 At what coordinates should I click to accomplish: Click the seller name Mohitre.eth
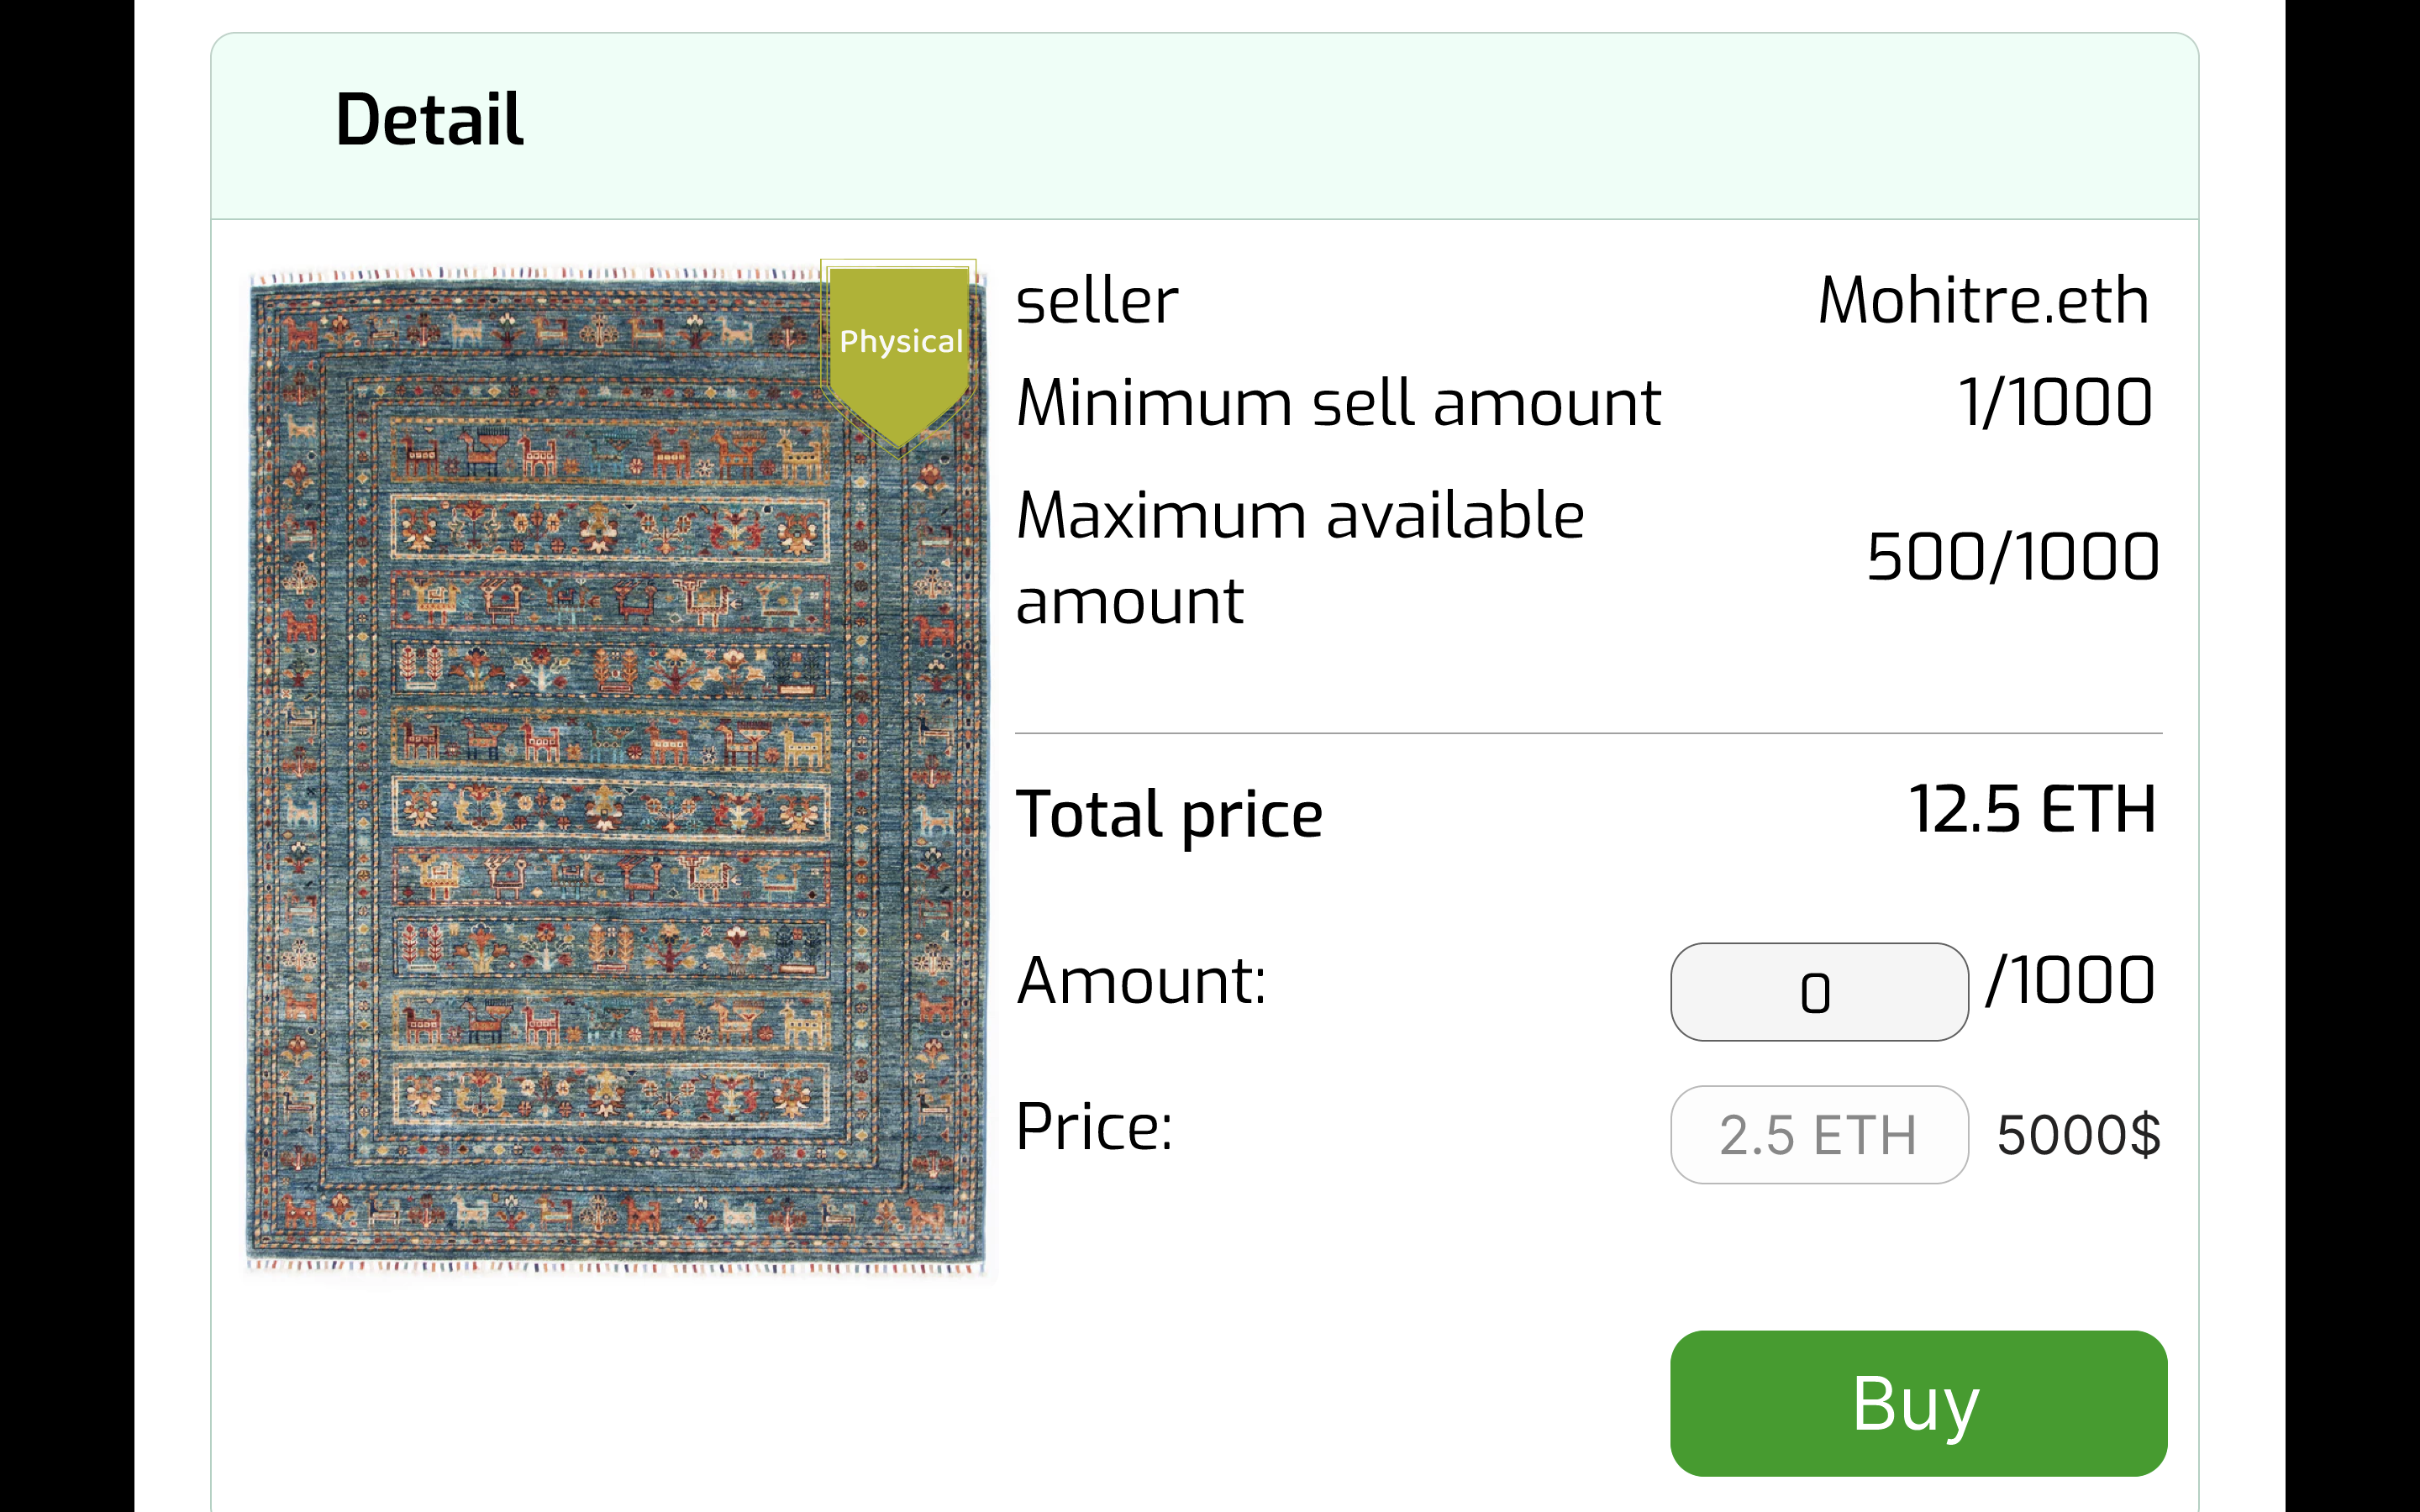point(1983,300)
